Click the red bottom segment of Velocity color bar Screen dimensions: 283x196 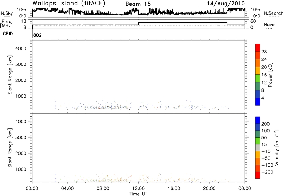(x=258, y=175)
